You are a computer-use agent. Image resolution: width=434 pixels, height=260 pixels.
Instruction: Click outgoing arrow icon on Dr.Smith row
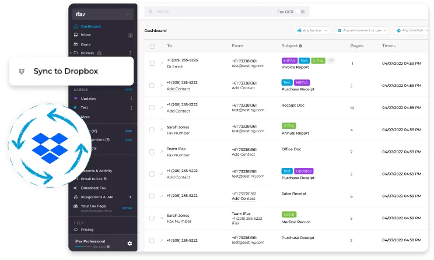point(162,64)
